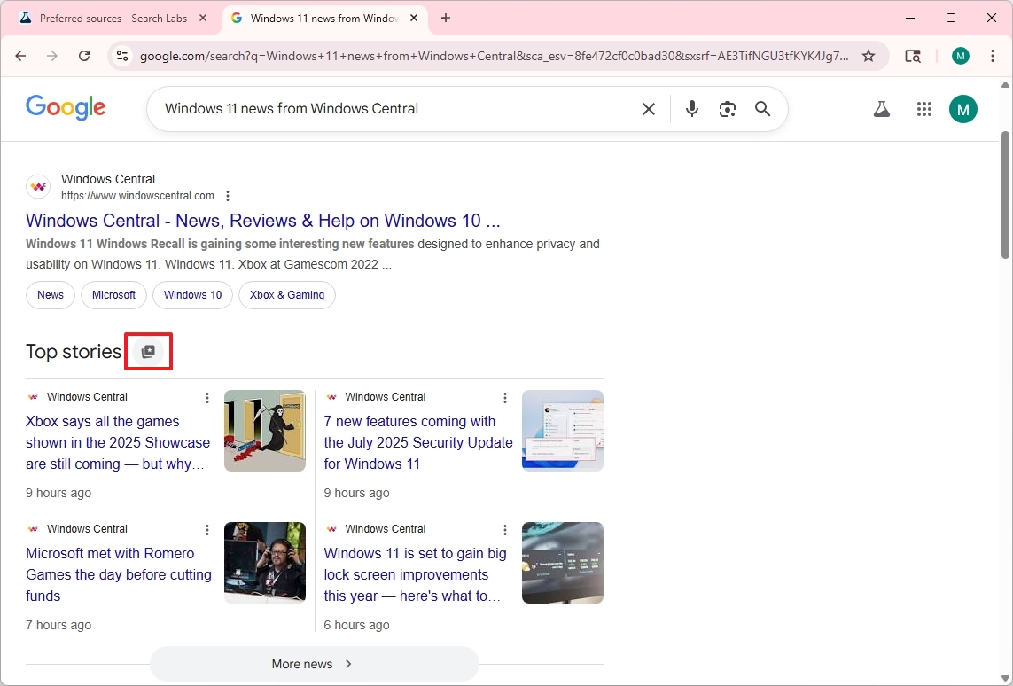1013x686 pixels.
Task: Search by image with camera icon
Action: click(x=728, y=109)
